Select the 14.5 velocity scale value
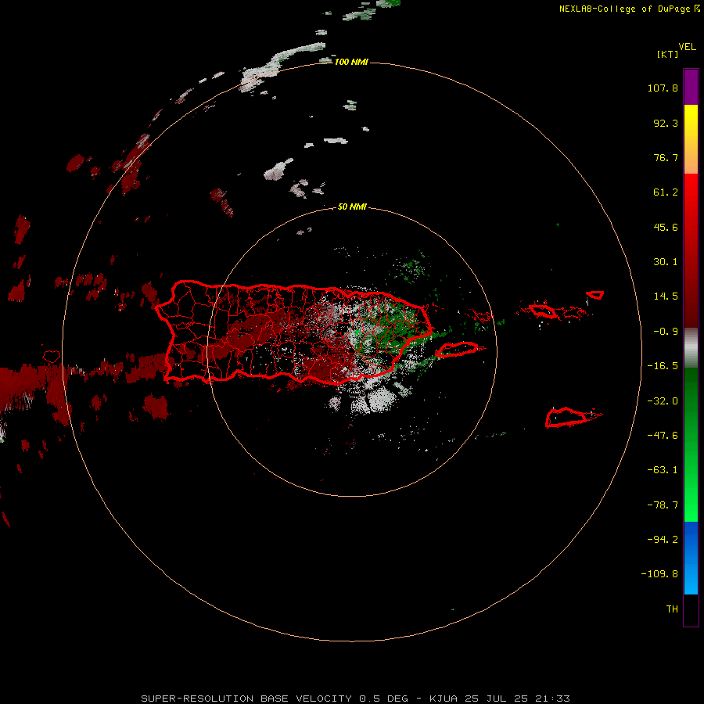 point(666,296)
